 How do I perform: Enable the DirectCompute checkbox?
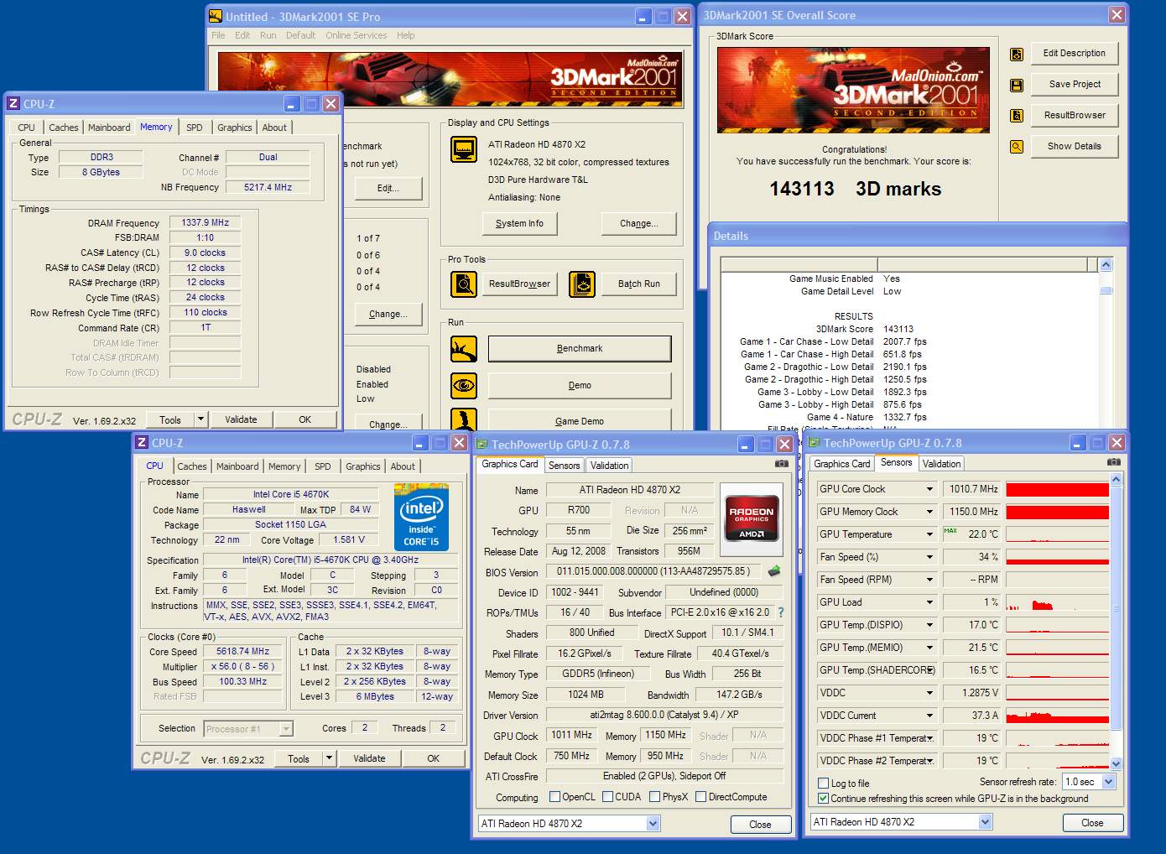coord(700,797)
